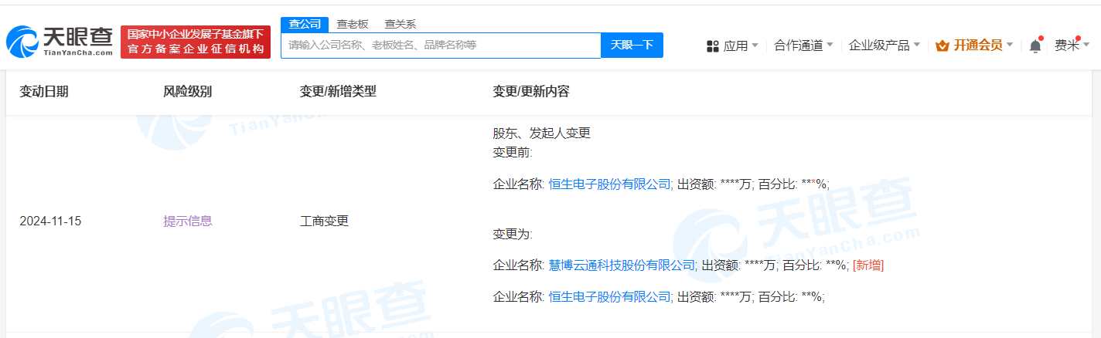
Task: Switch to the 查关系 tab
Action: coord(400,24)
